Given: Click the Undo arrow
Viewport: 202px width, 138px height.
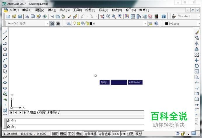Looking at the screenshot, I should pos(83,16).
